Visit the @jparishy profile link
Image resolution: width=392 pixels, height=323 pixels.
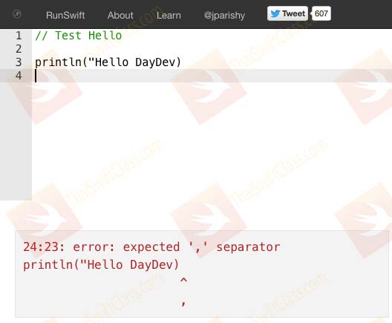pyautogui.click(x=224, y=16)
